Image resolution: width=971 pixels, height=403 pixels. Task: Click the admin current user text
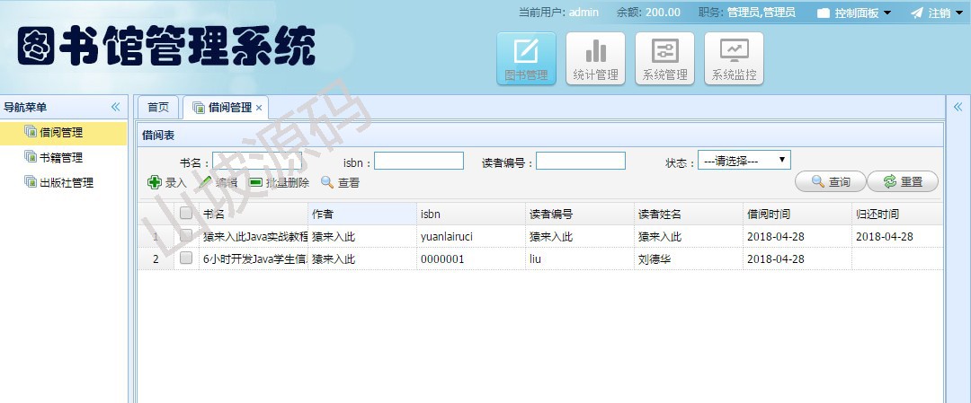point(583,13)
